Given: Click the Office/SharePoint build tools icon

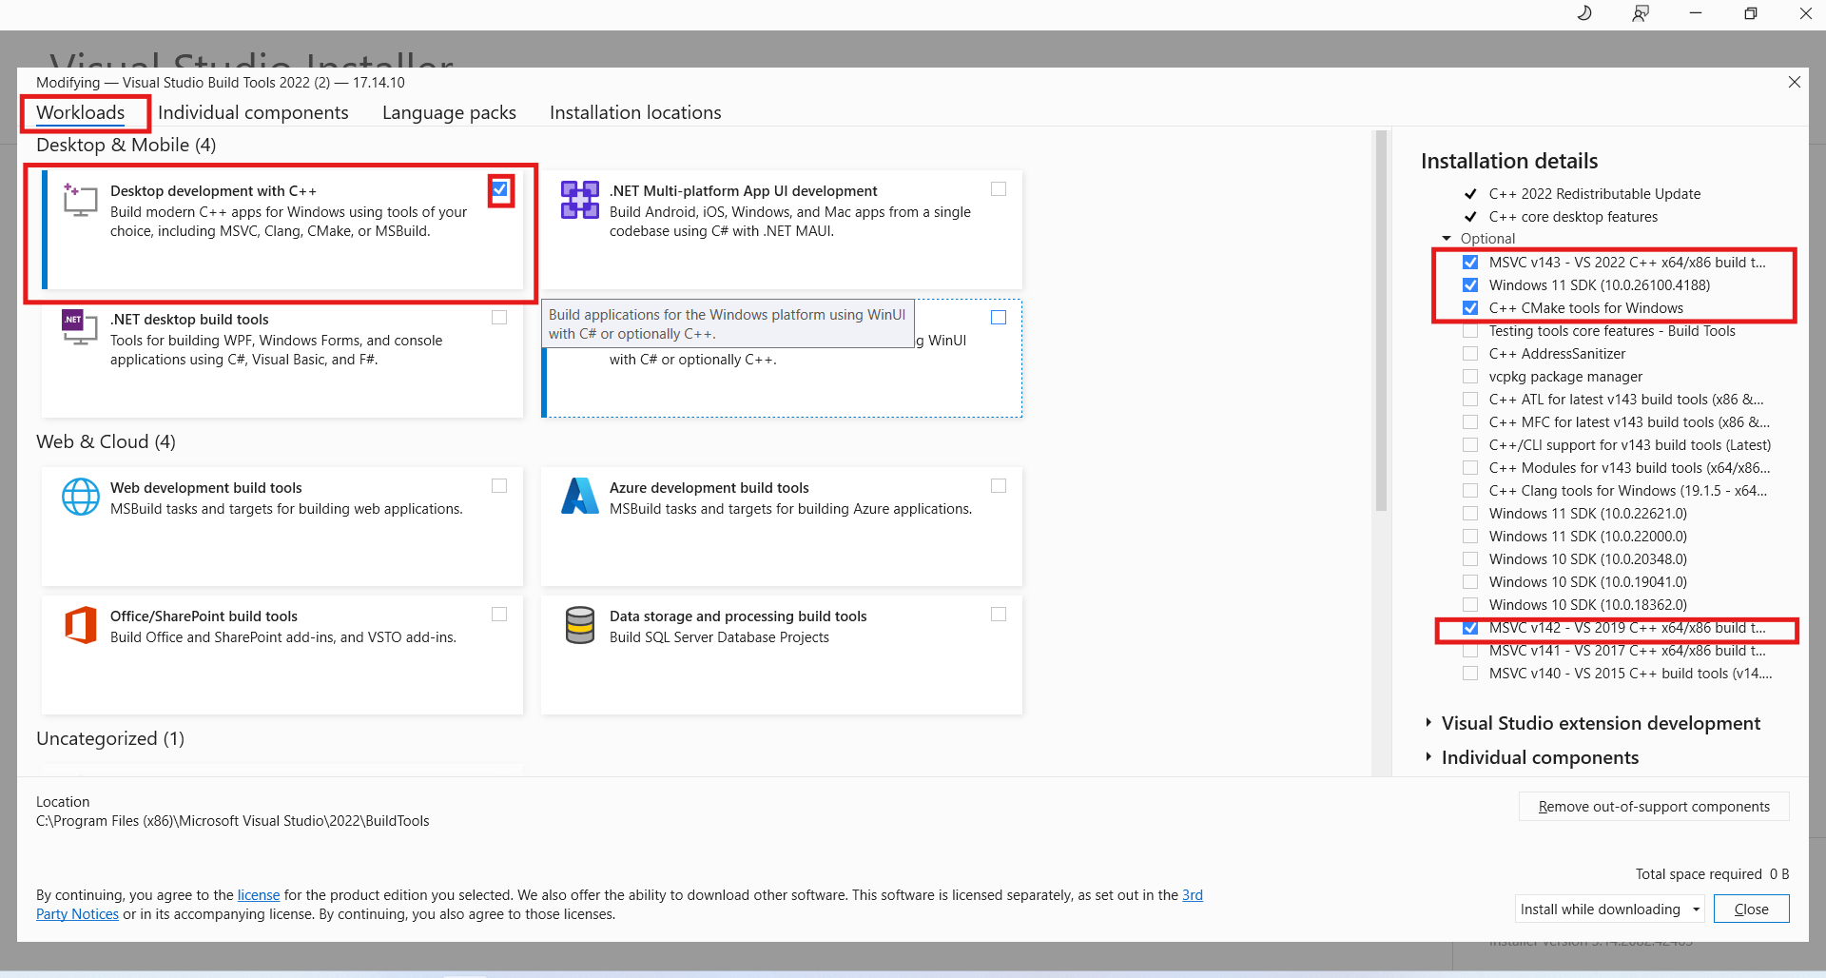Looking at the screenshot, I should point(80,625).
